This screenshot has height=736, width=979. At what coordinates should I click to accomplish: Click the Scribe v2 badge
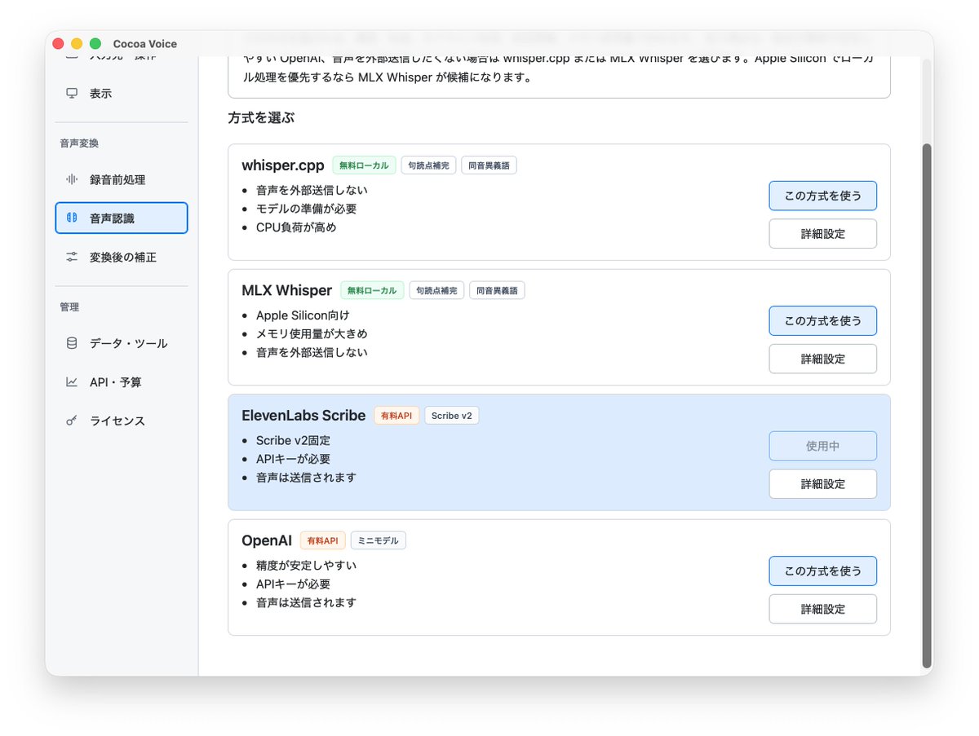click(x=451, y=416)
